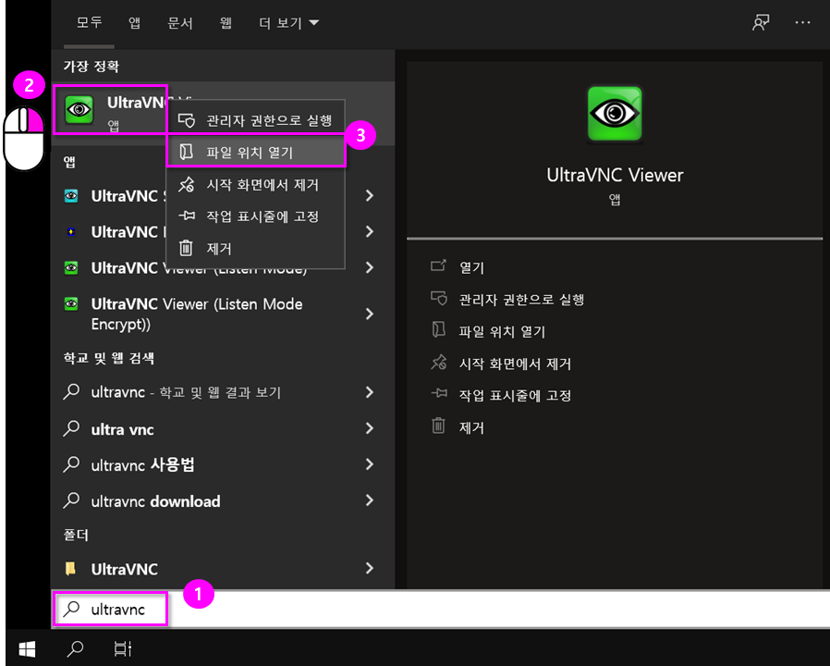Screen dimensions: 830x666
Task: Click the magnifier icon beside 'ultravnc download'
Action: coord(71,500)
